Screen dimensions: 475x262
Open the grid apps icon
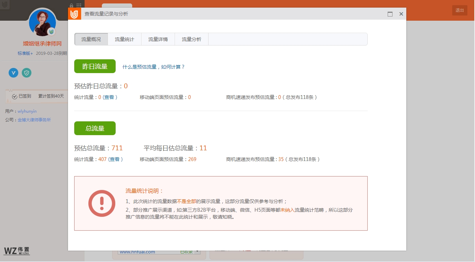pyautogui.click(x=79, y=6)
